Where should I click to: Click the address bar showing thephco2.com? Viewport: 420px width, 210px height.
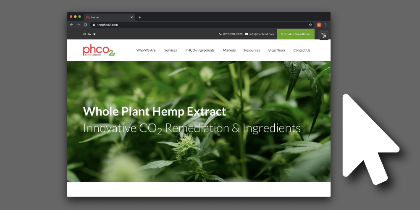[x=202, y=25]
